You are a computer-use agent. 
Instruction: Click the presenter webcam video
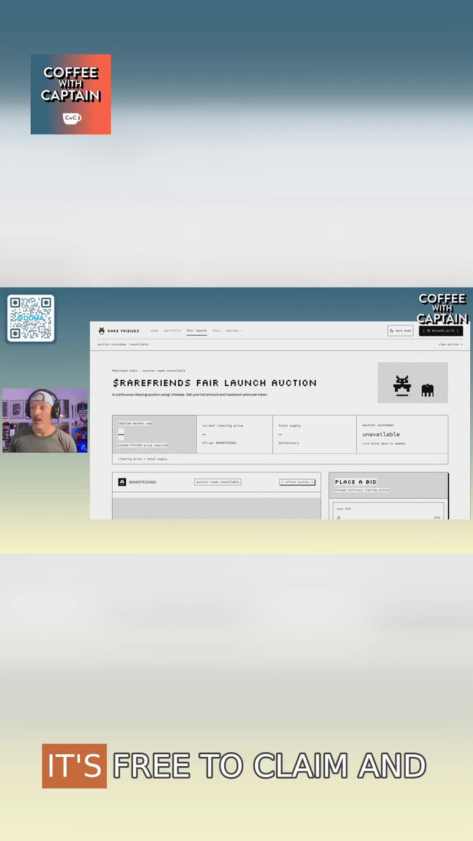pyautogui.click(x=45, y=420)
